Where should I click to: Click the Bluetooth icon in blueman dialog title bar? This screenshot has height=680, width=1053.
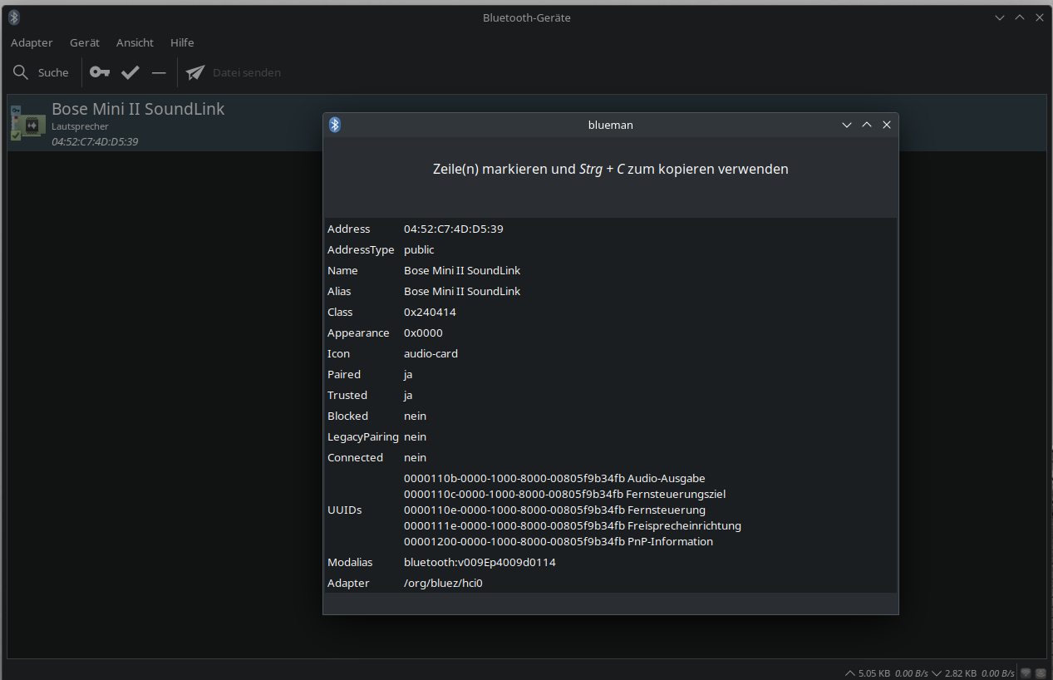(335, 125)
